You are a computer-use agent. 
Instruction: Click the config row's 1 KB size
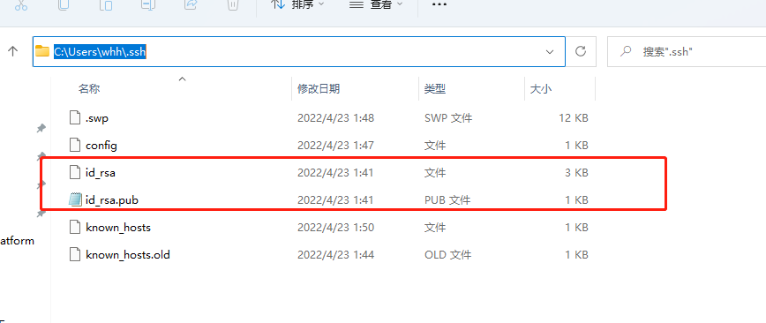[x=577, y=146]
